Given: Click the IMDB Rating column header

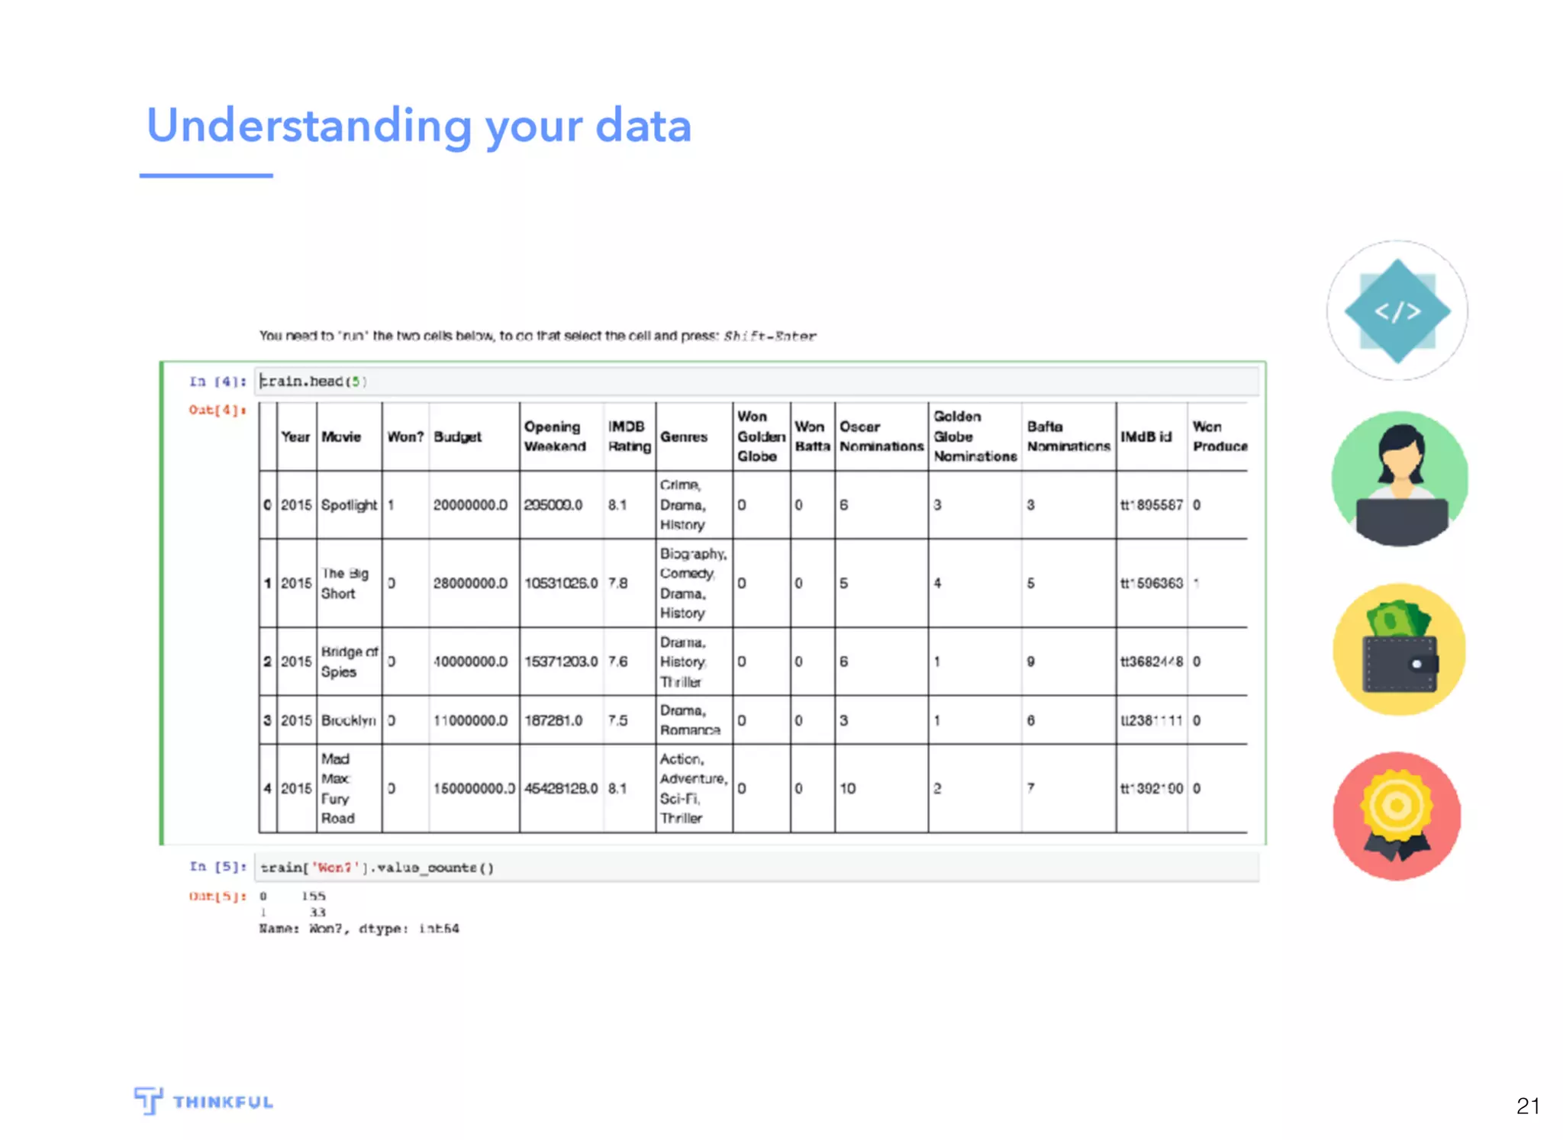Looking at the screenshot, I should coord(629,436).
